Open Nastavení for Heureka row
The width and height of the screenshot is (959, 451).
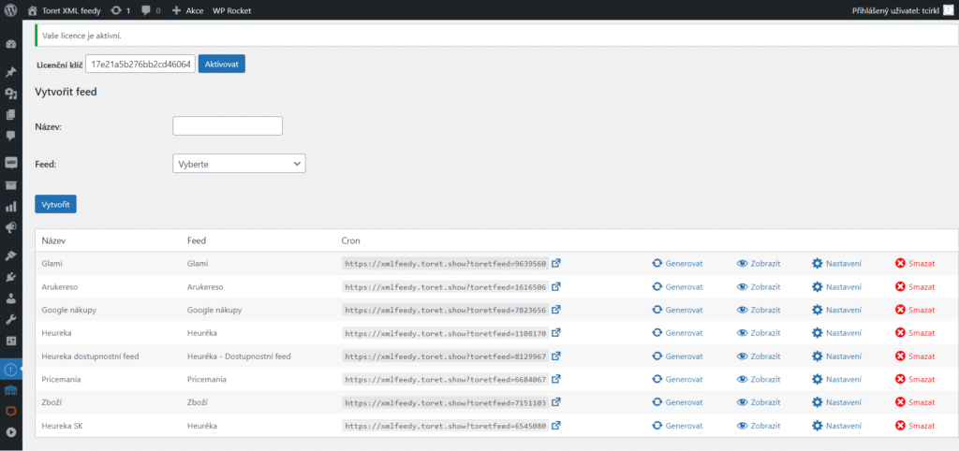click(836, 333)
